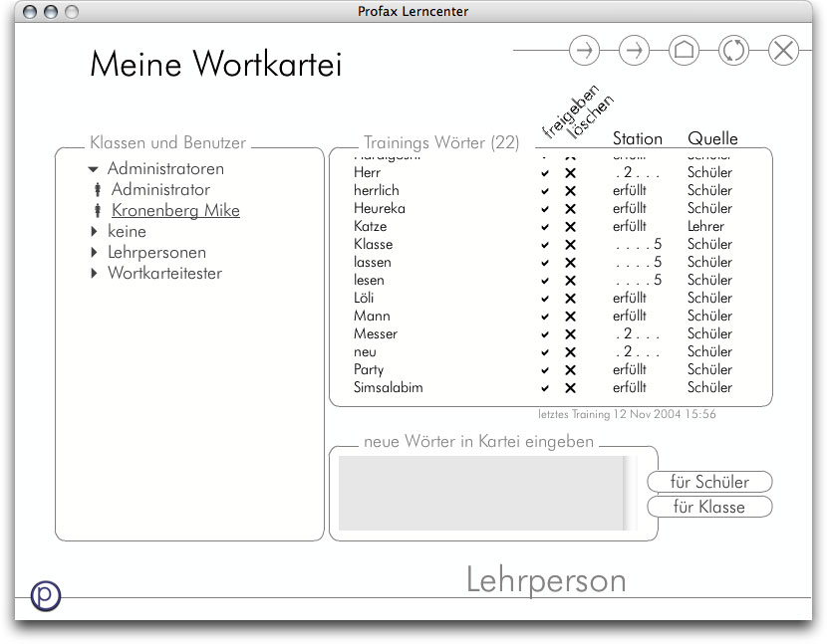This screenshot has width=827, height=644.
Task: Click the löschen X in the Party row
Action: coord(570,370)
